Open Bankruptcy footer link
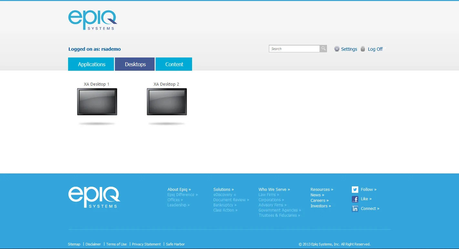This screenshot has width=459, height=249. tap(225, 205)
